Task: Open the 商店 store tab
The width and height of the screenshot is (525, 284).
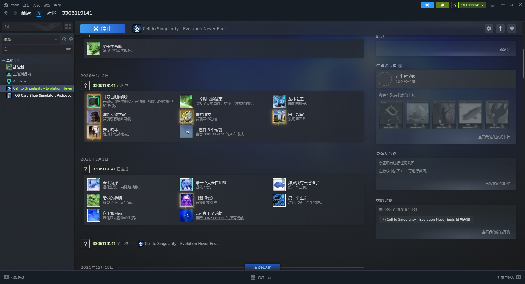Action: (26, 13)
